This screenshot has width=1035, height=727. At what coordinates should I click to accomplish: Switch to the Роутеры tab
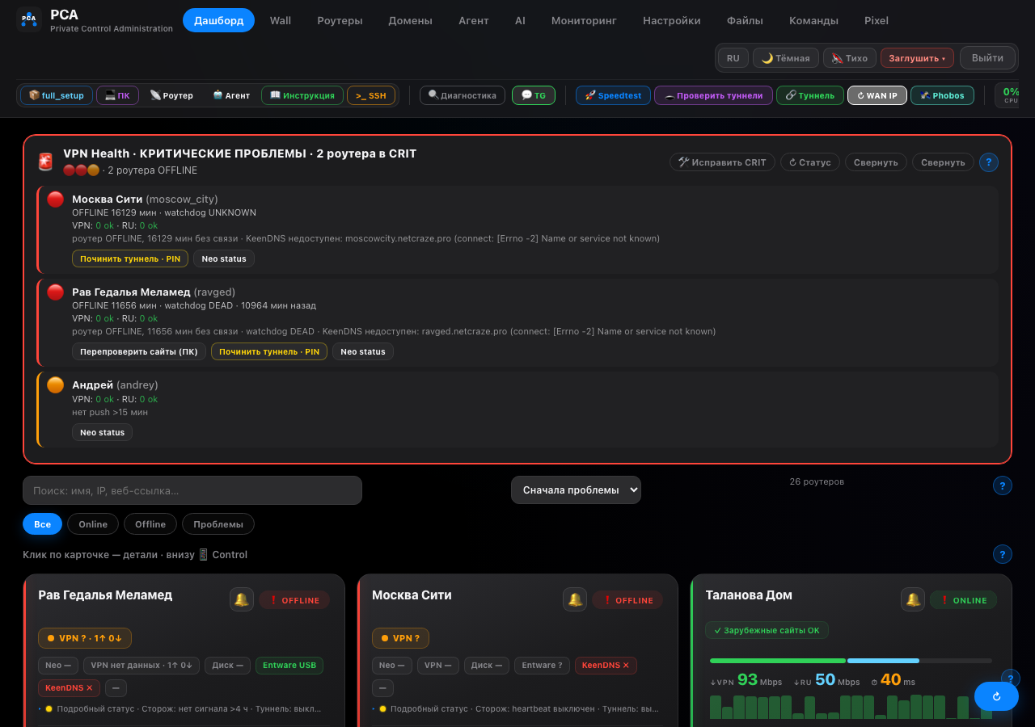pyautogui.click(x=340, y=20)
